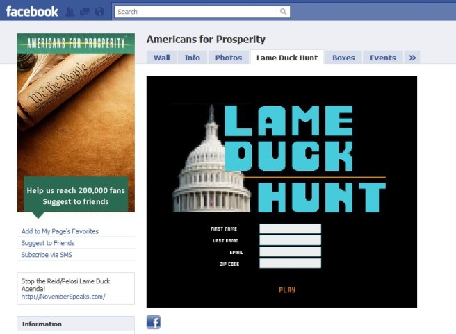Open the NovemberSpeaks.com link
The height and width of the screenshot is (334, 456).
pyautogui.click(x=63, y=297)
